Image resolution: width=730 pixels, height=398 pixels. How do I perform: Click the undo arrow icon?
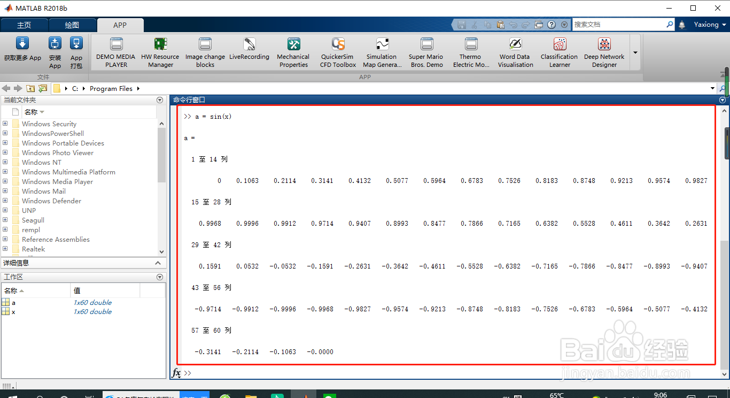pyautogui.click(x=513, y=25)
